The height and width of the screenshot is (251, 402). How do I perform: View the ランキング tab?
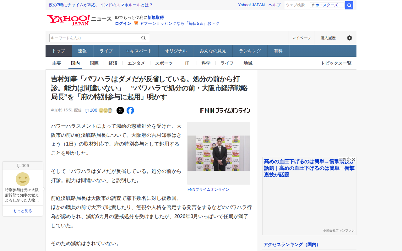pos(250,51)
